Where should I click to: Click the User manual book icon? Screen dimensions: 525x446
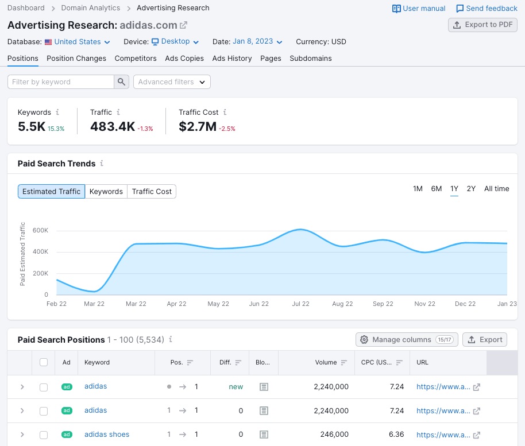[396, 9]
